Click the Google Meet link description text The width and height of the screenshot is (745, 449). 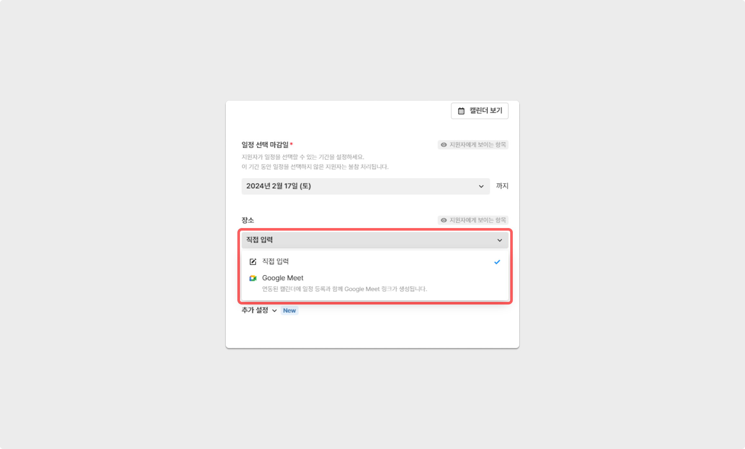click(344, 289)
